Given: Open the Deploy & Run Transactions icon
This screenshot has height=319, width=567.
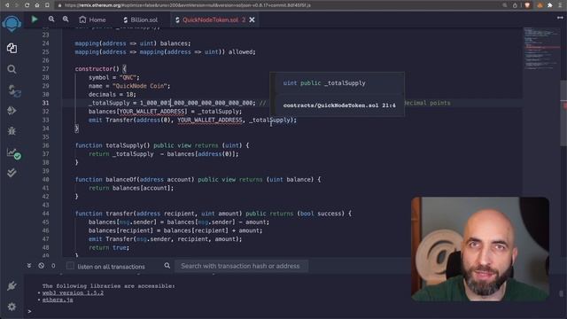Looking at the screenshot, I should (x=12, y=110).
